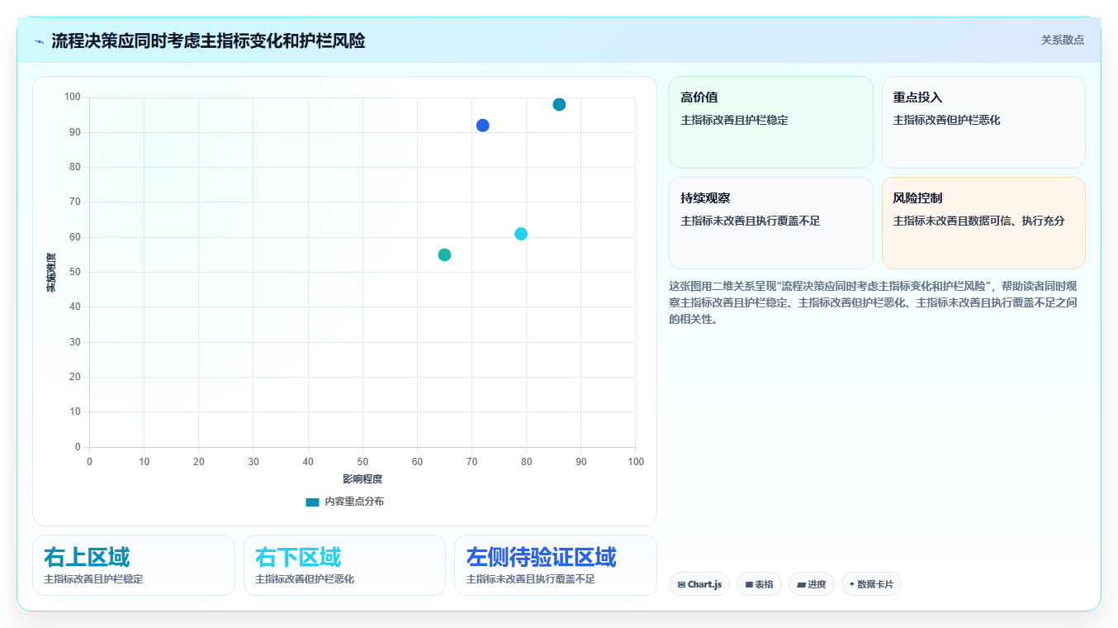1118x628 pixels.
Task: Click the 左侧待验证区域 summary card
Action: (x=556, y=565)
